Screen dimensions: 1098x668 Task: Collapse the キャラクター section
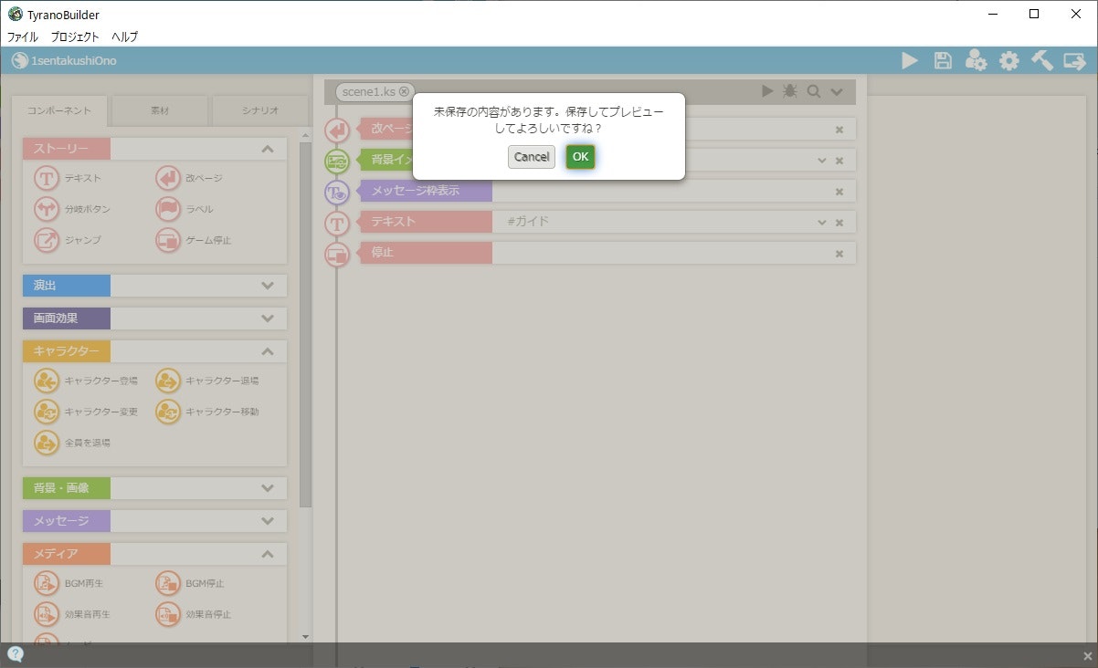[x=268, y=351]
